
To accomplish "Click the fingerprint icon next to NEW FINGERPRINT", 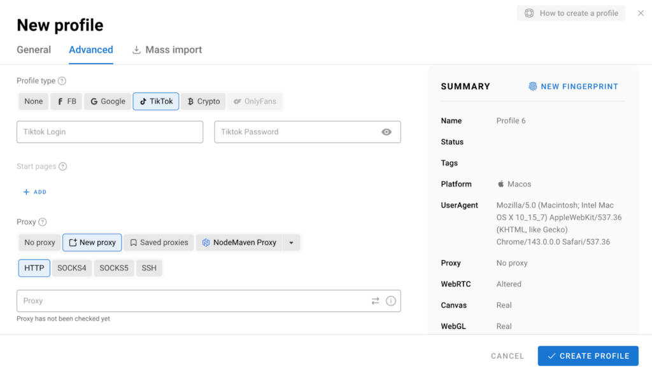I will click(x=533, y=86).
